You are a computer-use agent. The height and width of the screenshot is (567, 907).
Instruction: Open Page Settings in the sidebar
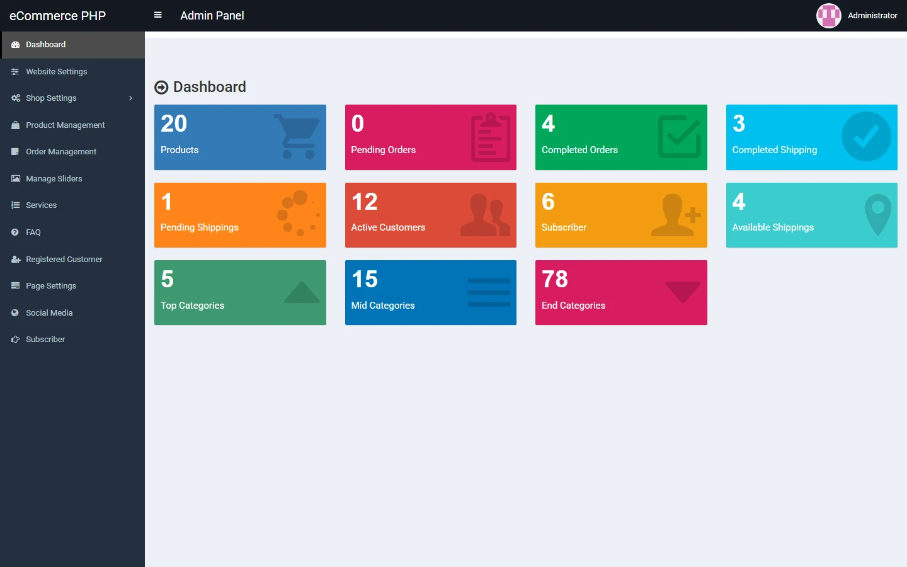click(x=72, y=286)
